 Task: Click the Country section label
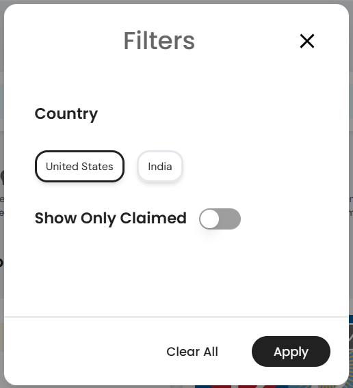[66, 114]
